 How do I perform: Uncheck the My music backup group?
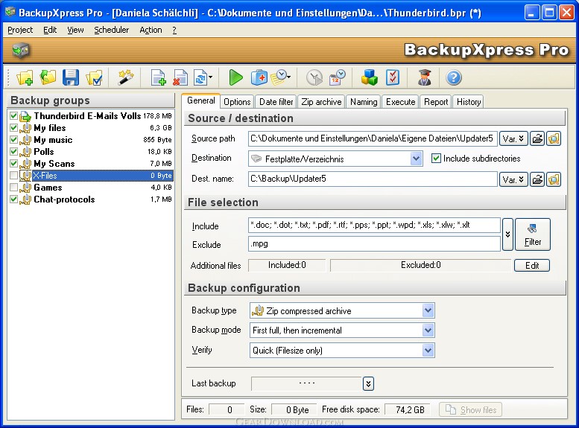point(14,139)
